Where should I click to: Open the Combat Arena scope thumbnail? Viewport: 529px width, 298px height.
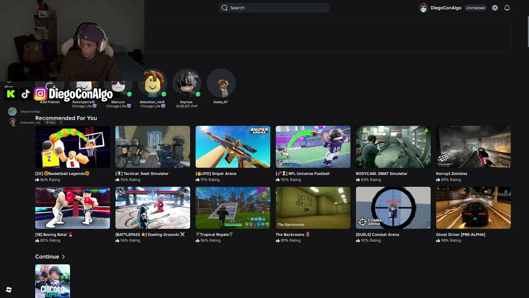coord(393,208)
